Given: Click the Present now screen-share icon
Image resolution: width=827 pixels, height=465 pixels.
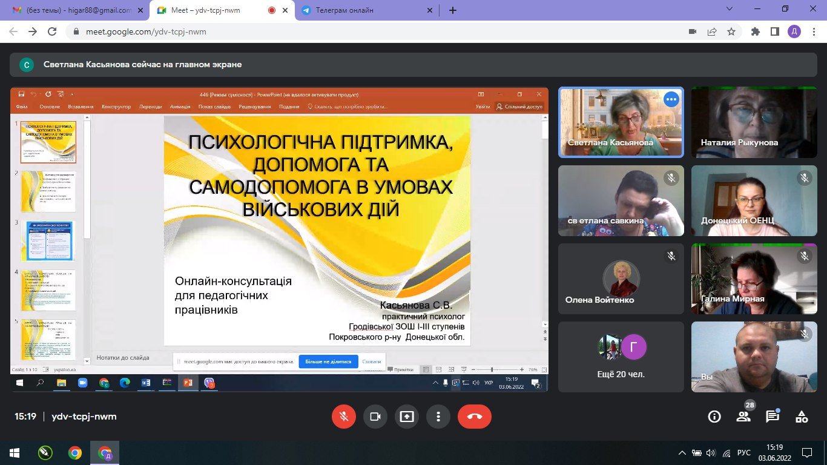Looking at the screenshot, I should pos(407,417).
